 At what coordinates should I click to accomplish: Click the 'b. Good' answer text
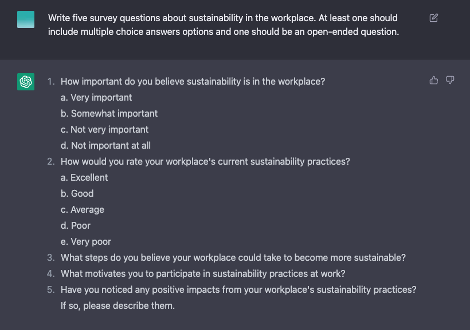click(77, 193)
